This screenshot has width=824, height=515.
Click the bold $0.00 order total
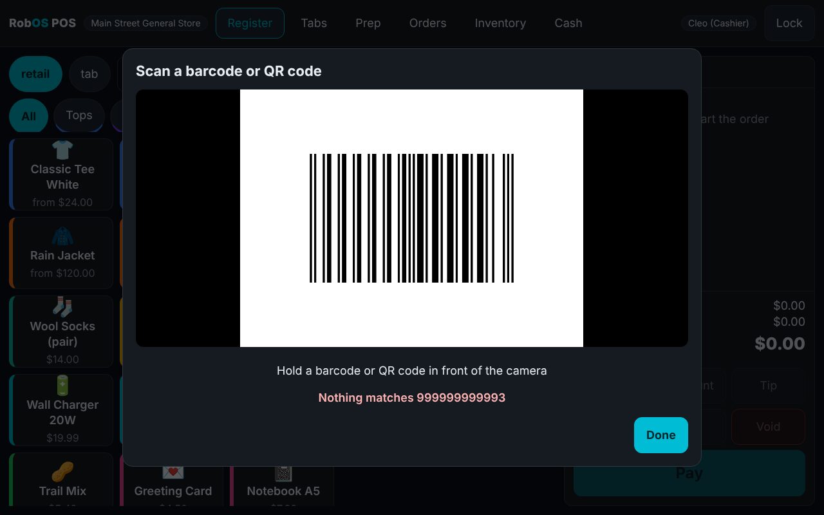point(780,344)
